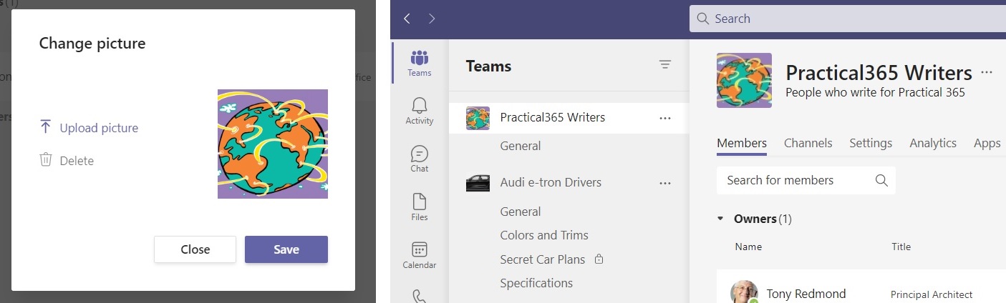Click Tony Redmond's profile photo
Screen dimensions: 1006x303
pos(744,292)
